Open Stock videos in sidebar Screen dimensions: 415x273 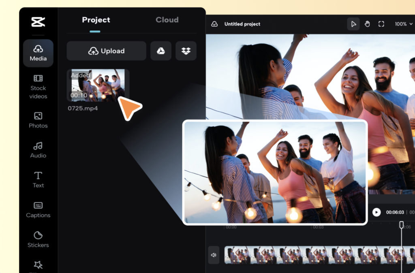38,87
